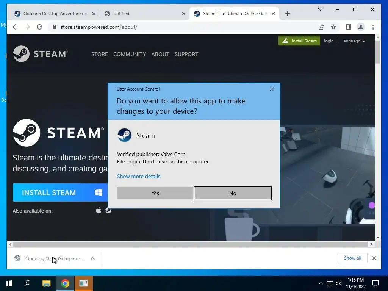Open the Windows Start menu
The width and height of the screenshot is (388, 291).
click(9, 283)
